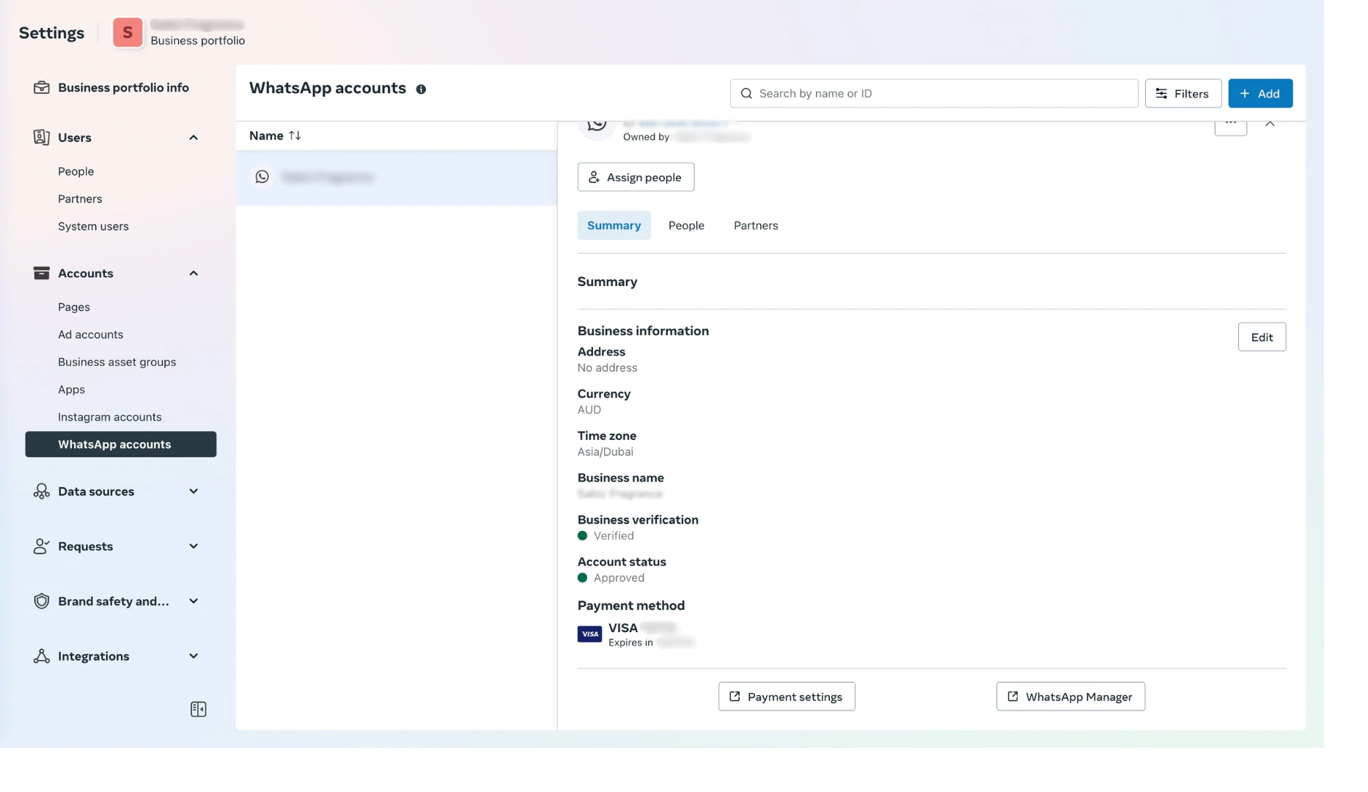The height and width of the screenshot is (792, 1368).
Task: Select WhatsApp accounts in sidebar
Action: [x=121, y=444]
